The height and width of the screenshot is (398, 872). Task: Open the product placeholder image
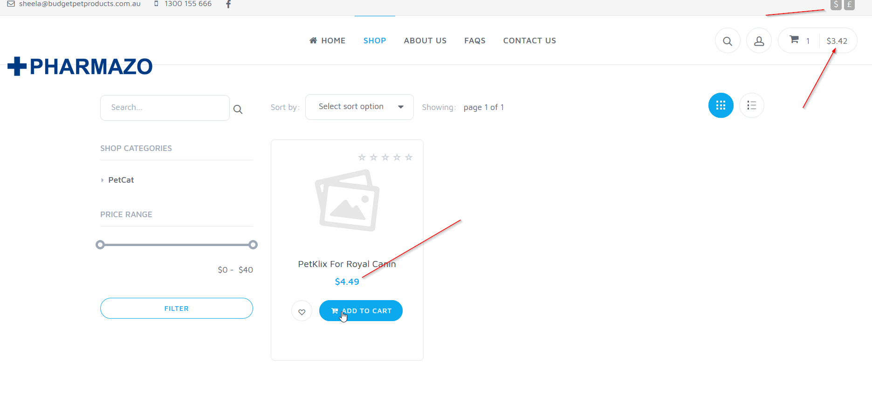(x=347, y=200)
